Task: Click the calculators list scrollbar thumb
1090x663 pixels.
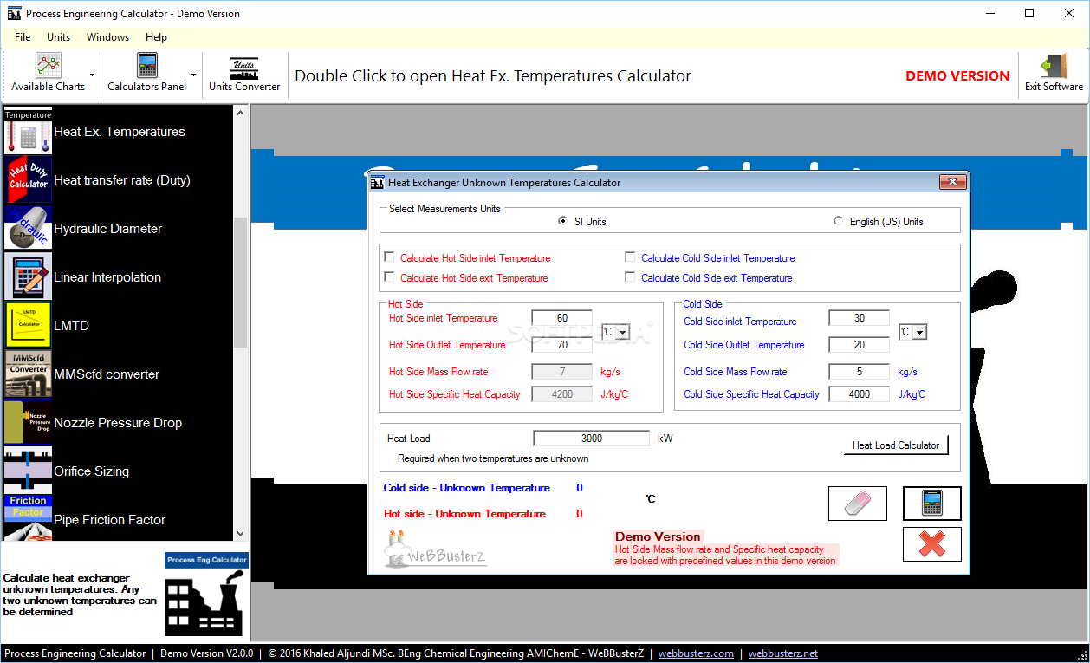Action: [x=240, y=282]
